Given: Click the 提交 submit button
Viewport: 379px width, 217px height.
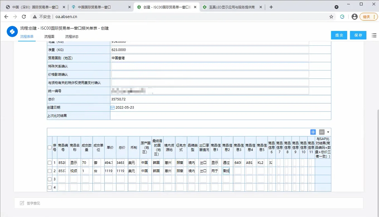Looking at the screenshot, I should pos(339,35).
